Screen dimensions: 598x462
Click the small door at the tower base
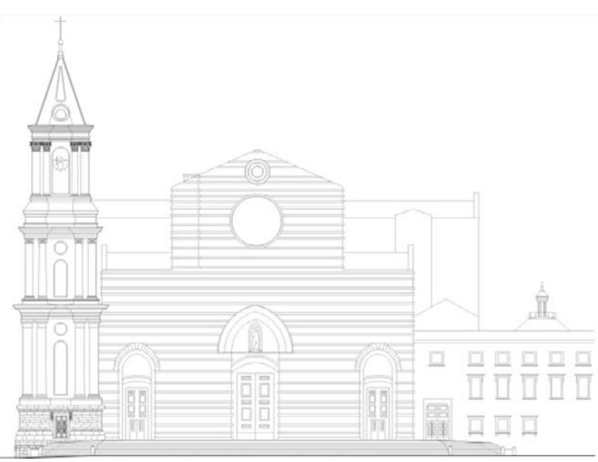[61, 426]
